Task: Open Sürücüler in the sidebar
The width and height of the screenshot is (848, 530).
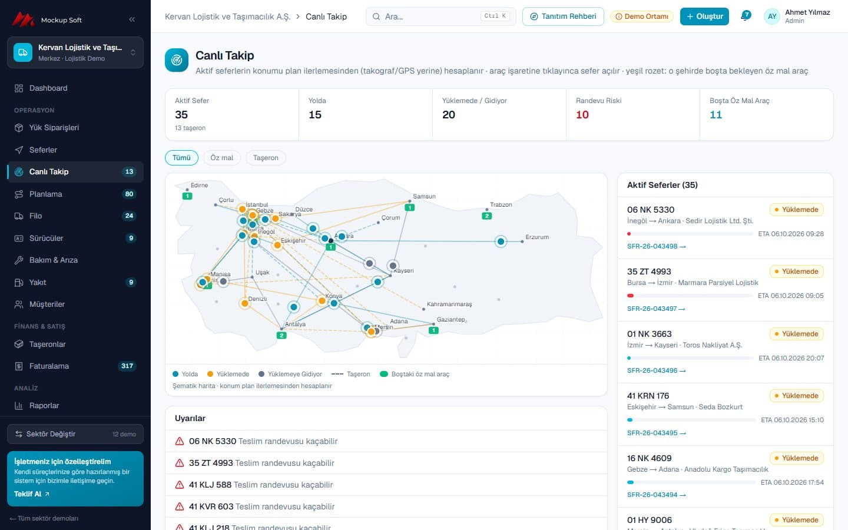Action: pyautogui.click(x=75, y=238)
